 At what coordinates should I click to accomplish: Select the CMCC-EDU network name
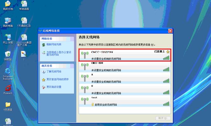tap(97, 63)
